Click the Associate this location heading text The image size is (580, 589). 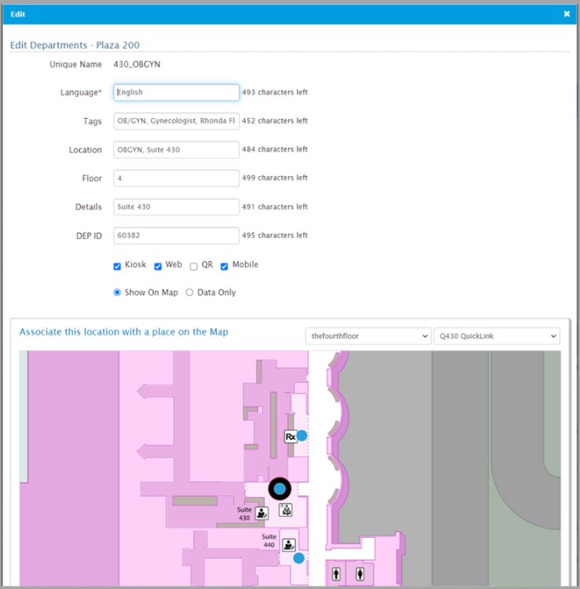[124, 332]
